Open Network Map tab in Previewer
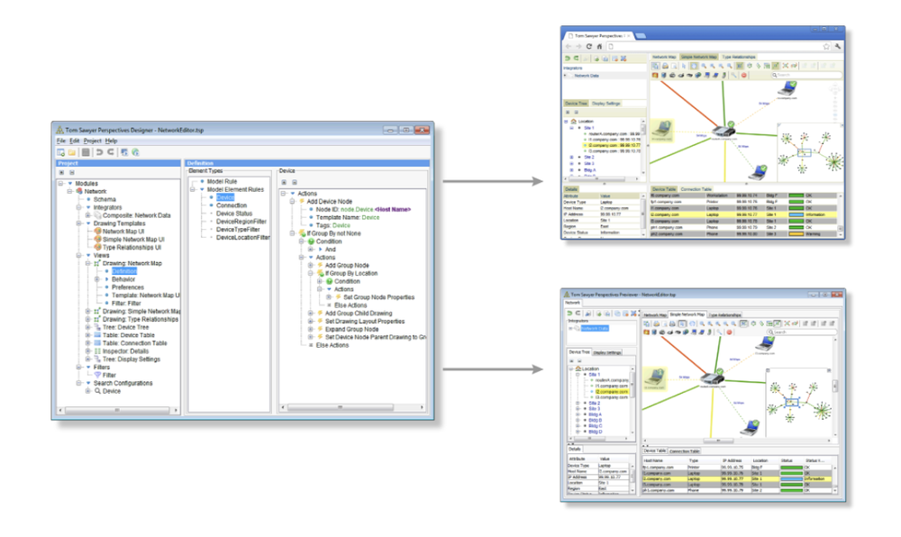The height and width of the screenshot is (537, 901). (654, 314)
